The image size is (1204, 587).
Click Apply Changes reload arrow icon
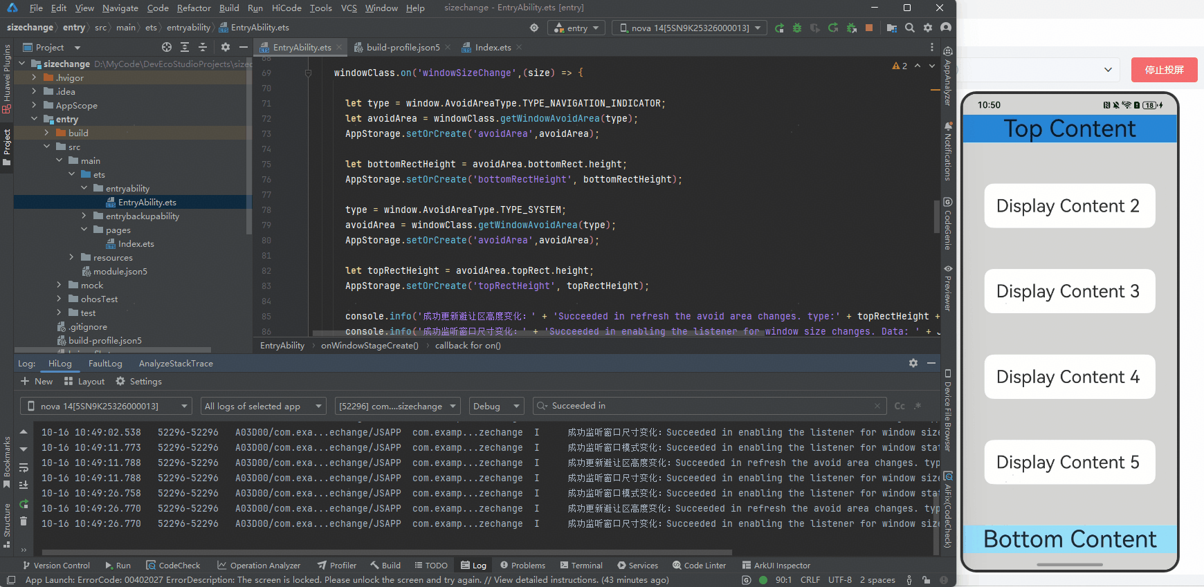[x=833, y=28]
